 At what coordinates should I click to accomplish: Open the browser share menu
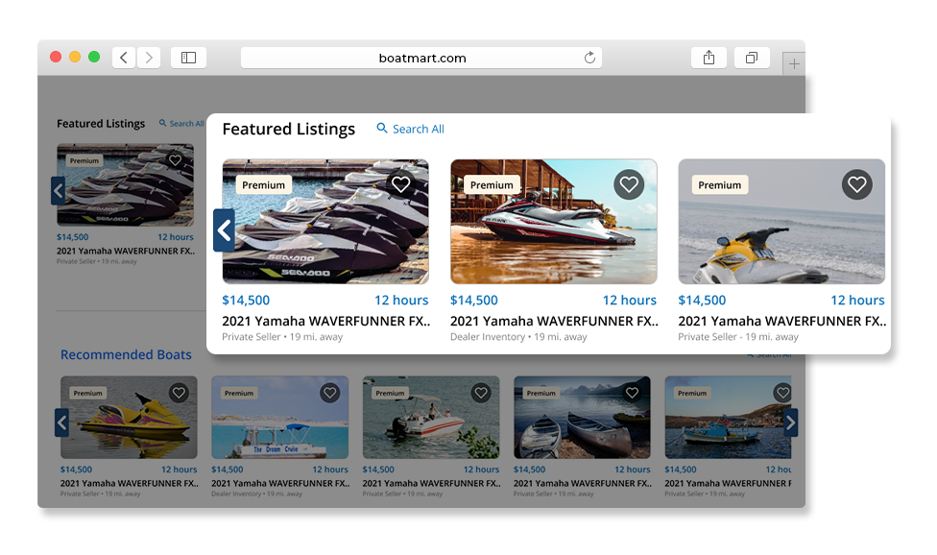pyautogui.click(x=709, y=58)
